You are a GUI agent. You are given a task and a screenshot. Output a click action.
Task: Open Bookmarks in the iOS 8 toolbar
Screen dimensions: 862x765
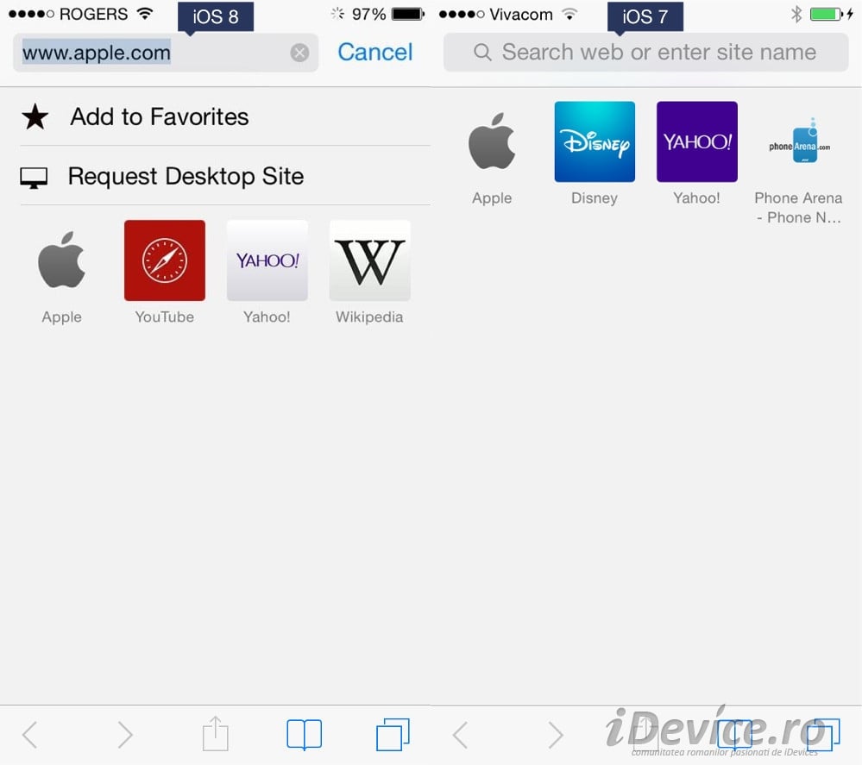(x=304, y=734)
